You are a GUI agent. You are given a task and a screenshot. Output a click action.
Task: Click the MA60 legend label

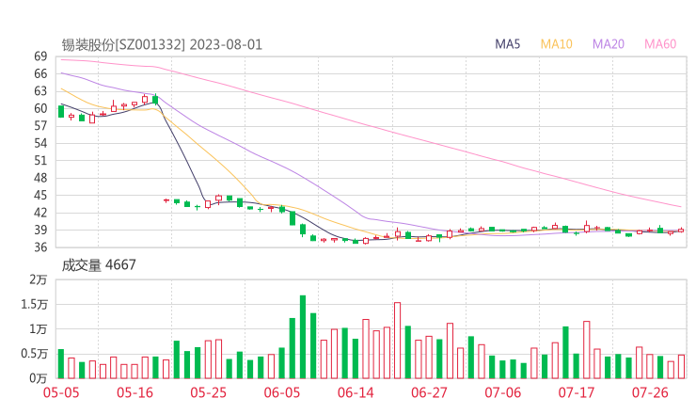tap(660, 44)
